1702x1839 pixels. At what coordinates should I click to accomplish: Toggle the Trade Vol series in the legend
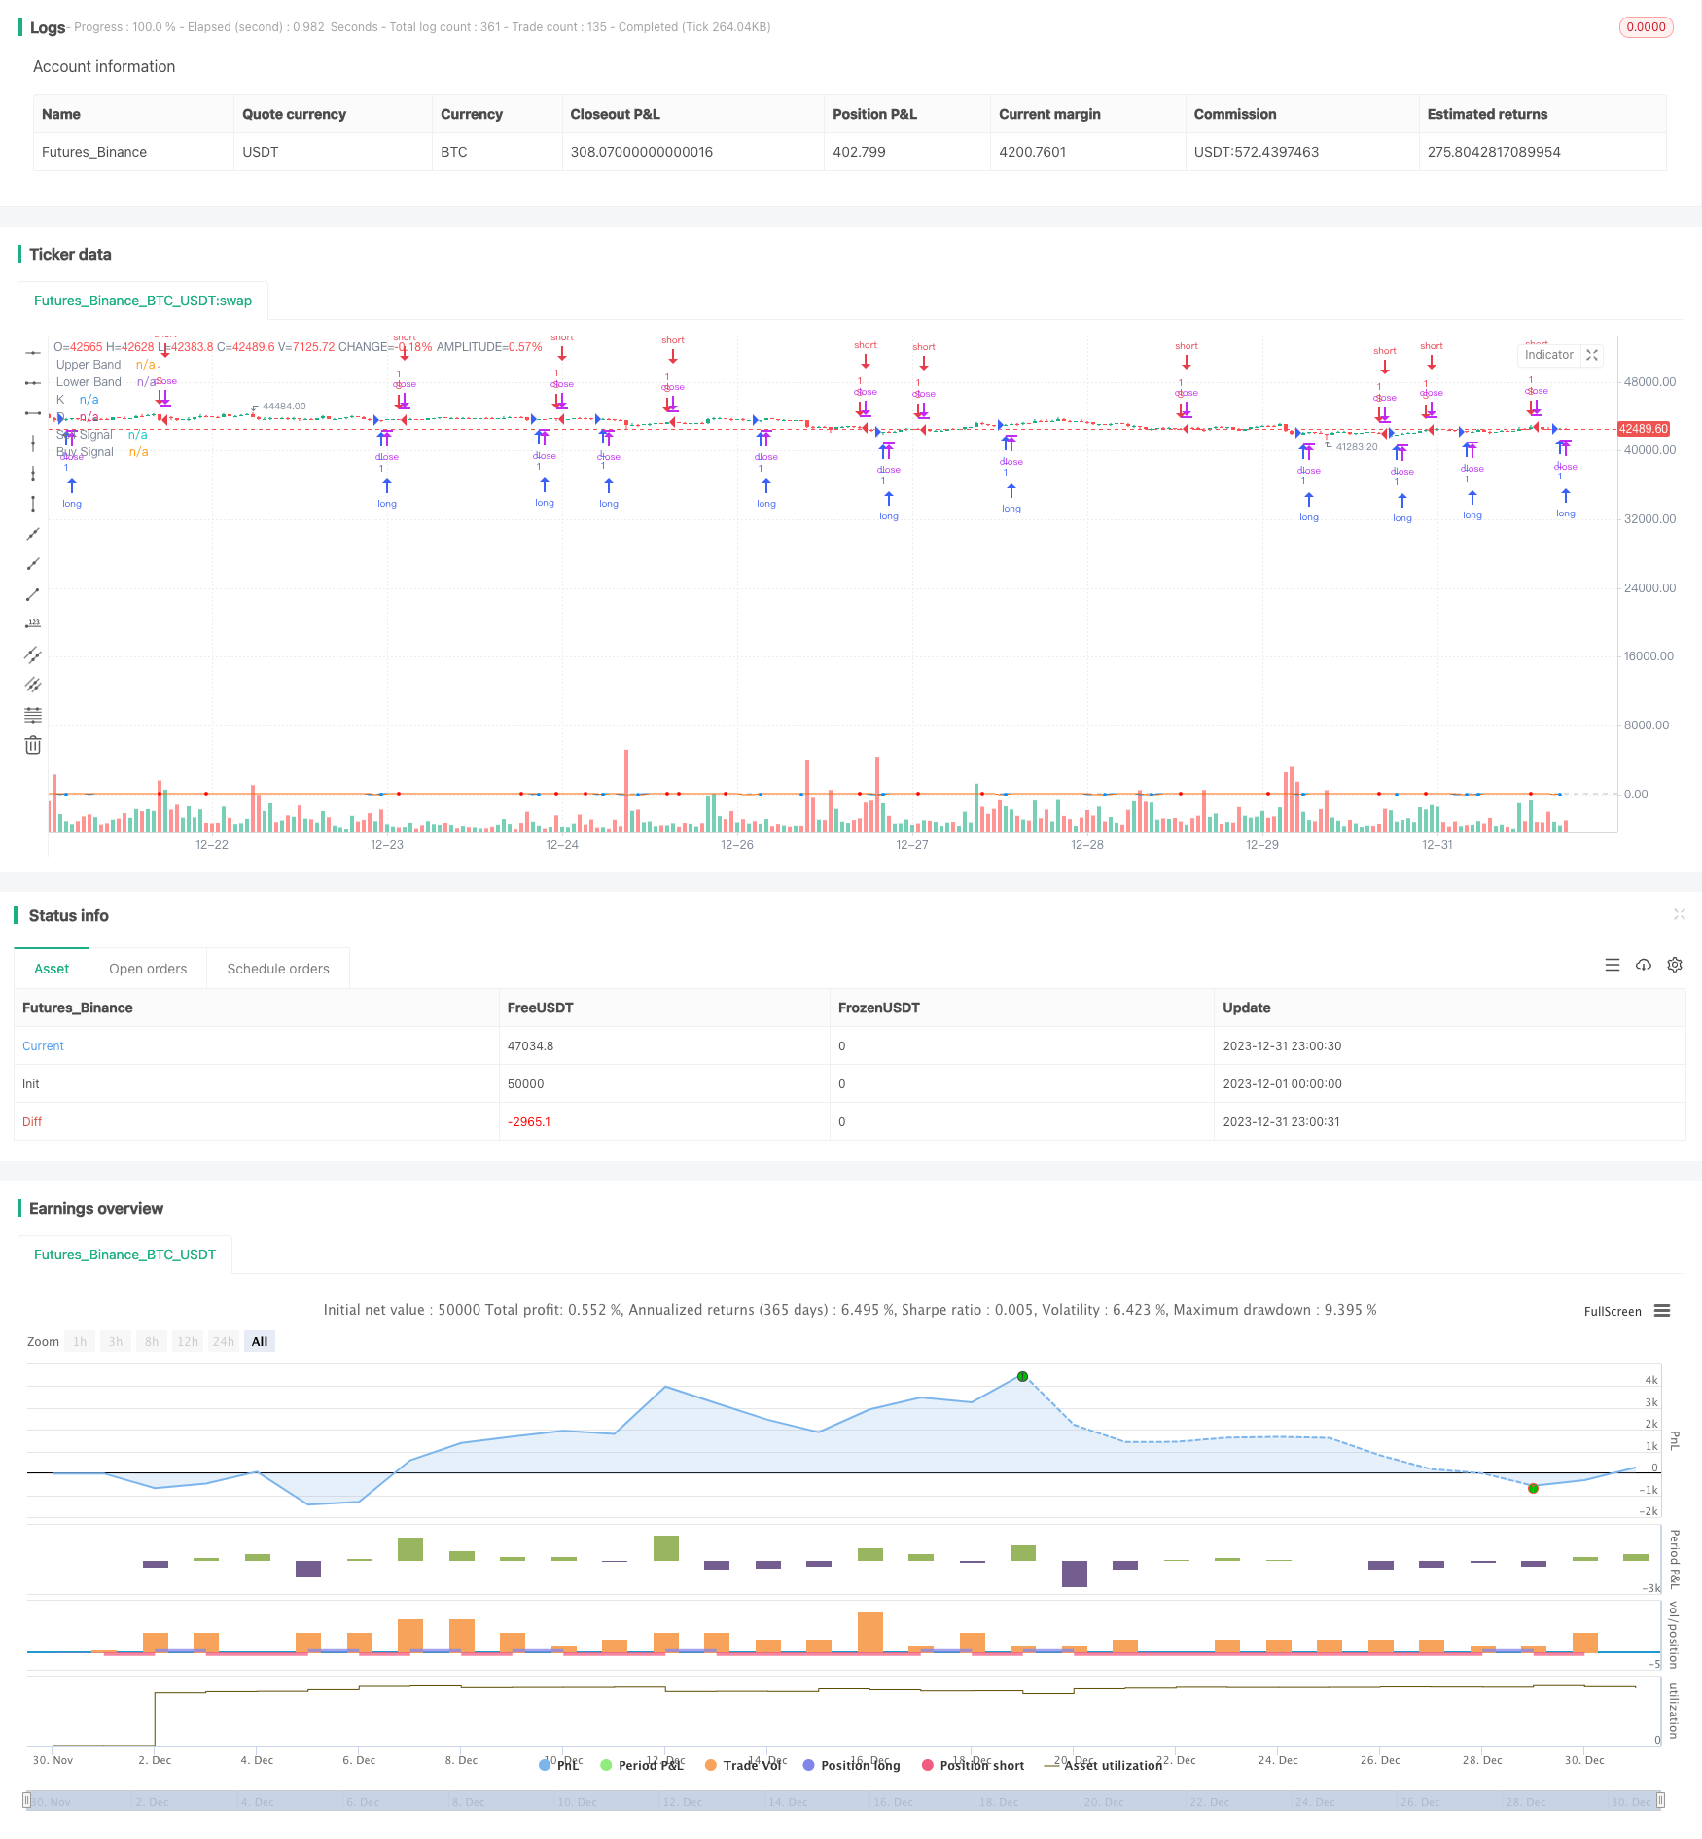click(743, 1765)
